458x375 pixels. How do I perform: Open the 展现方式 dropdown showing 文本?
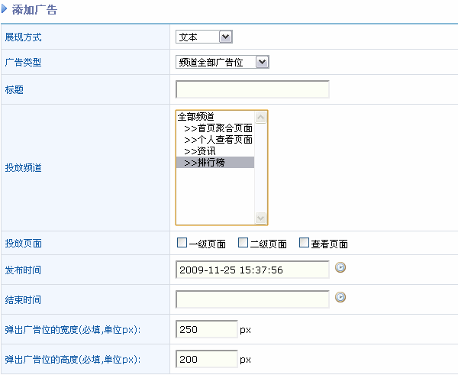pos(204,37)
